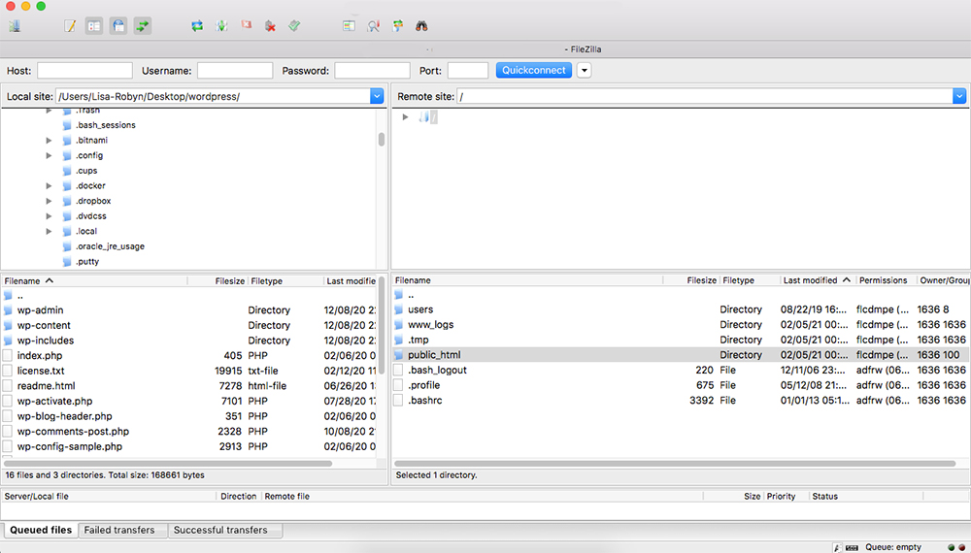Select the wp-activate.php file

[x=189, y=402]
